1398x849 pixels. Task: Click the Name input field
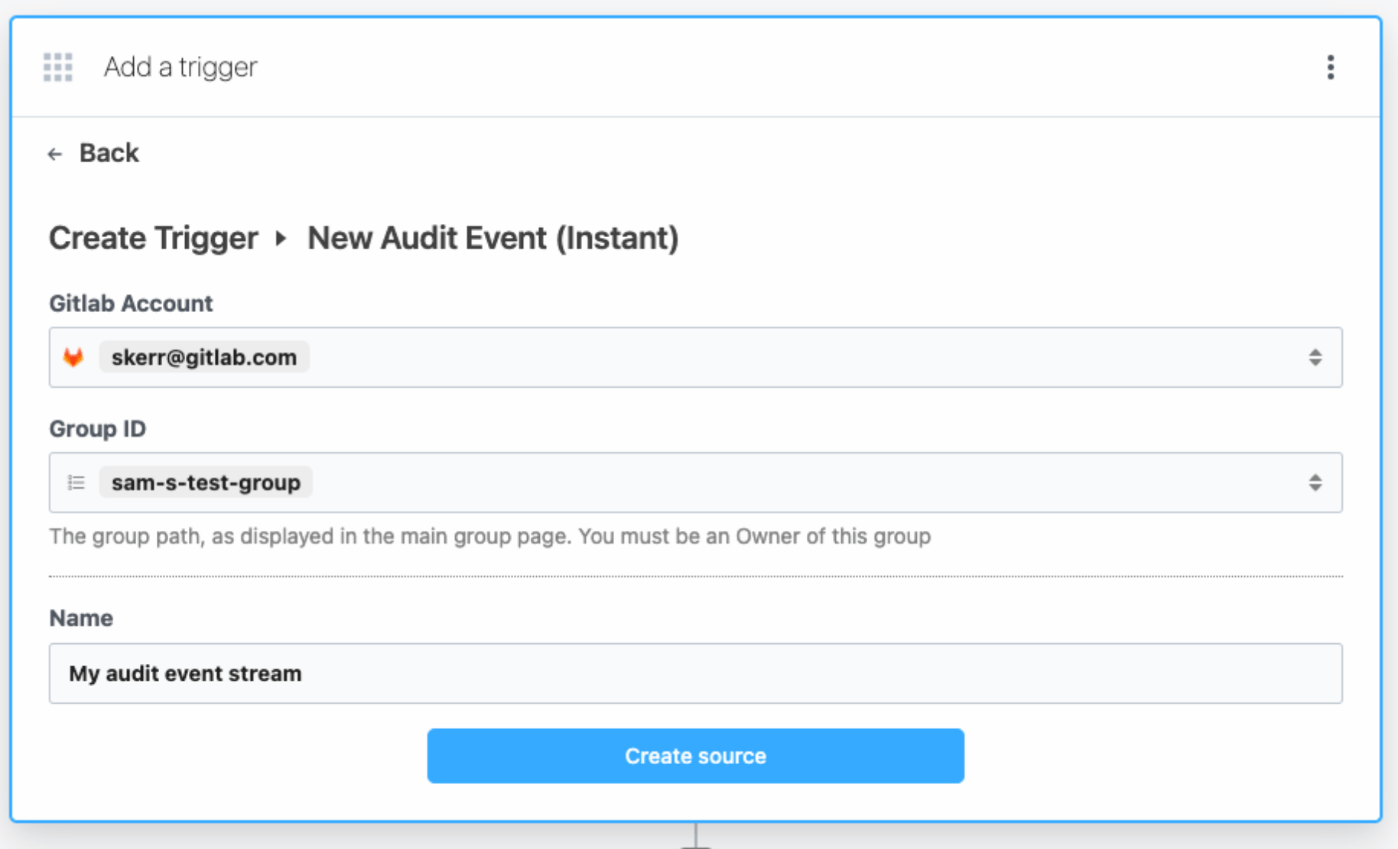[x=696, y=673]
